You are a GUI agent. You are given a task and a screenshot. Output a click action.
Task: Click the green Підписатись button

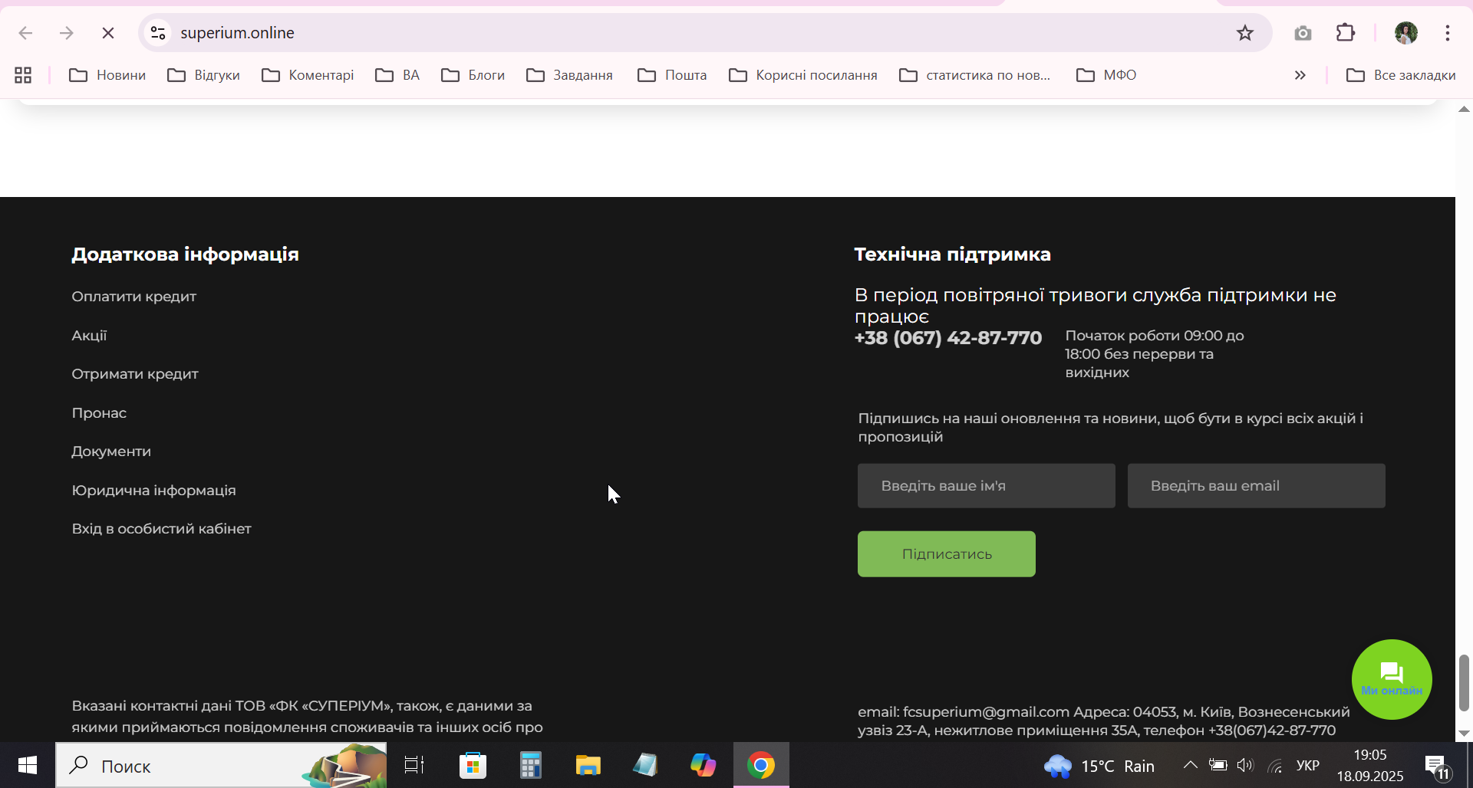pyautogui.click(x=947, y=554)
